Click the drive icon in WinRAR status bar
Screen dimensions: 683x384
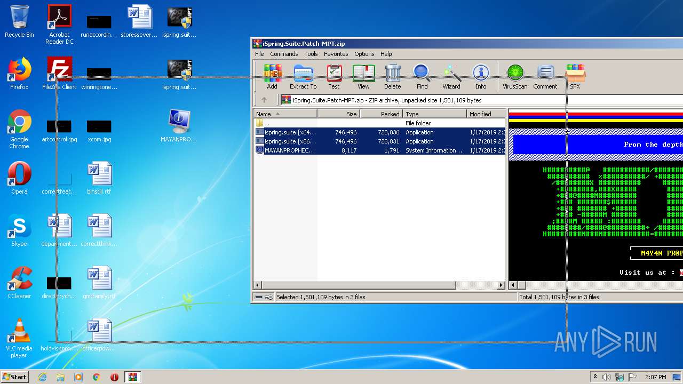[259, 297]
